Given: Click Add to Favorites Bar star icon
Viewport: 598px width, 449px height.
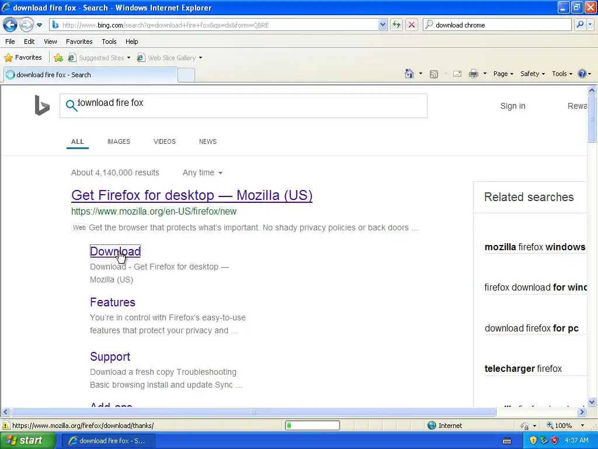Looking at the screenshot, I should pos(58,58).
